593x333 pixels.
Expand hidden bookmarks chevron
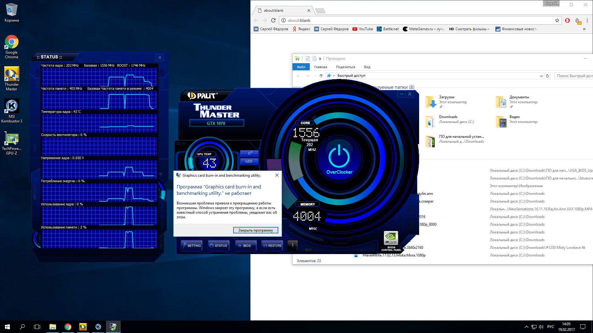584,29
